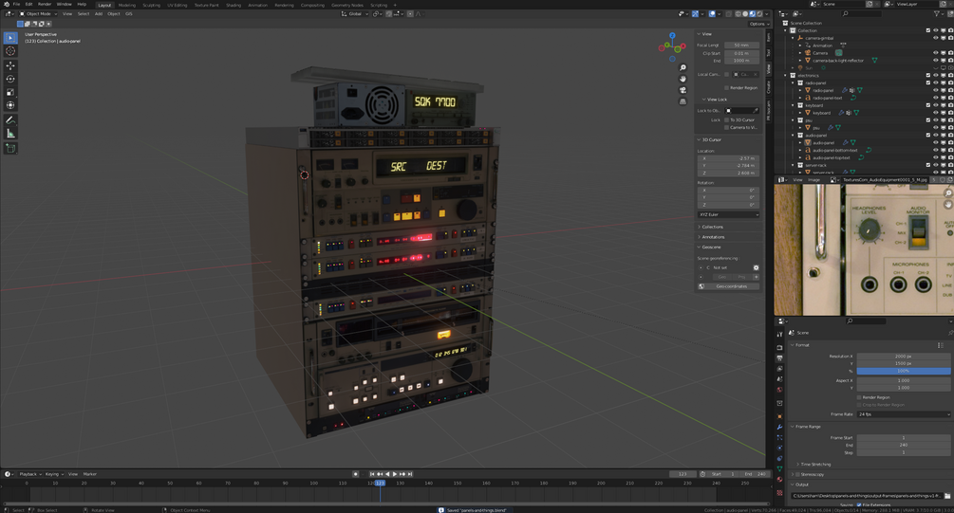Select the Move tool
The width and height of the screenshot is (954, 513).
(x=10, y=65)
